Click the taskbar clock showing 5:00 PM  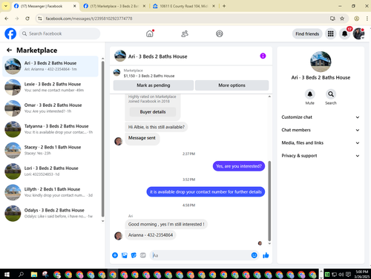pyautogui.click(x=361, y=275)
